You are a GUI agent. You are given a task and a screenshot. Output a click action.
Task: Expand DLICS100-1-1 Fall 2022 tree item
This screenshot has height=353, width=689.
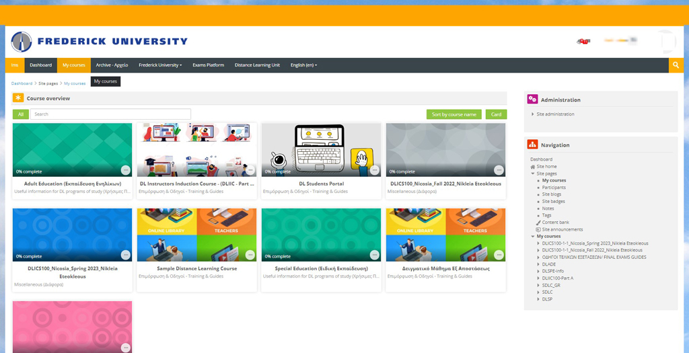tap(538, 250)
